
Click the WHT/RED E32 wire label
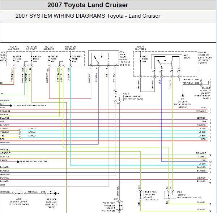tap(47, 75)
